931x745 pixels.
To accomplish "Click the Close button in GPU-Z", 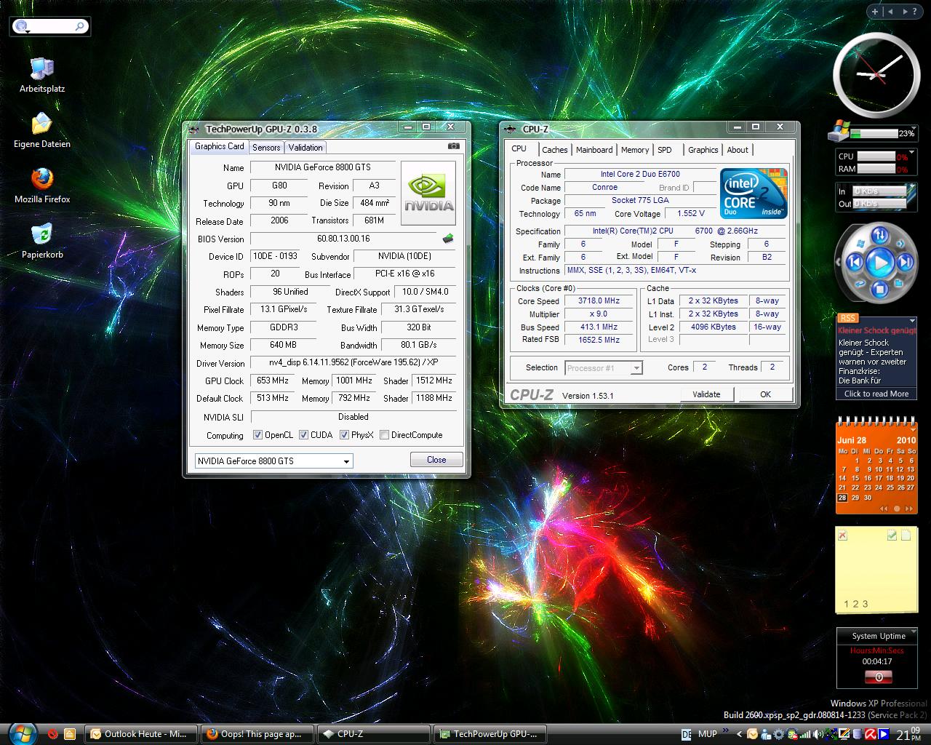I will point(436,460).
